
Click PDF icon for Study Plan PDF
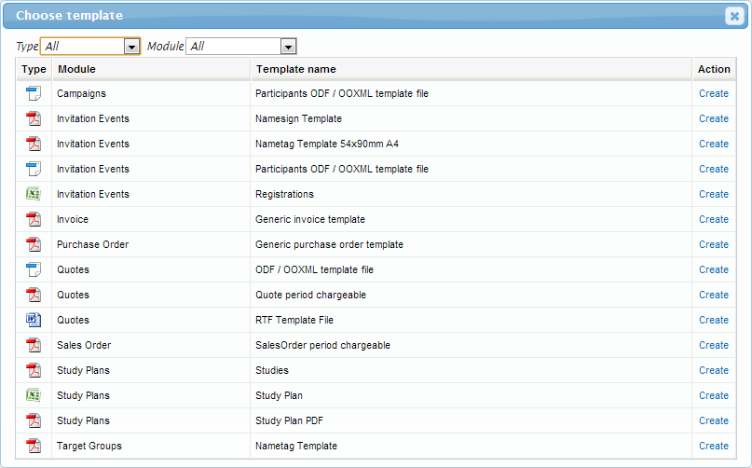pyautogui.click(x=34, y=420)
